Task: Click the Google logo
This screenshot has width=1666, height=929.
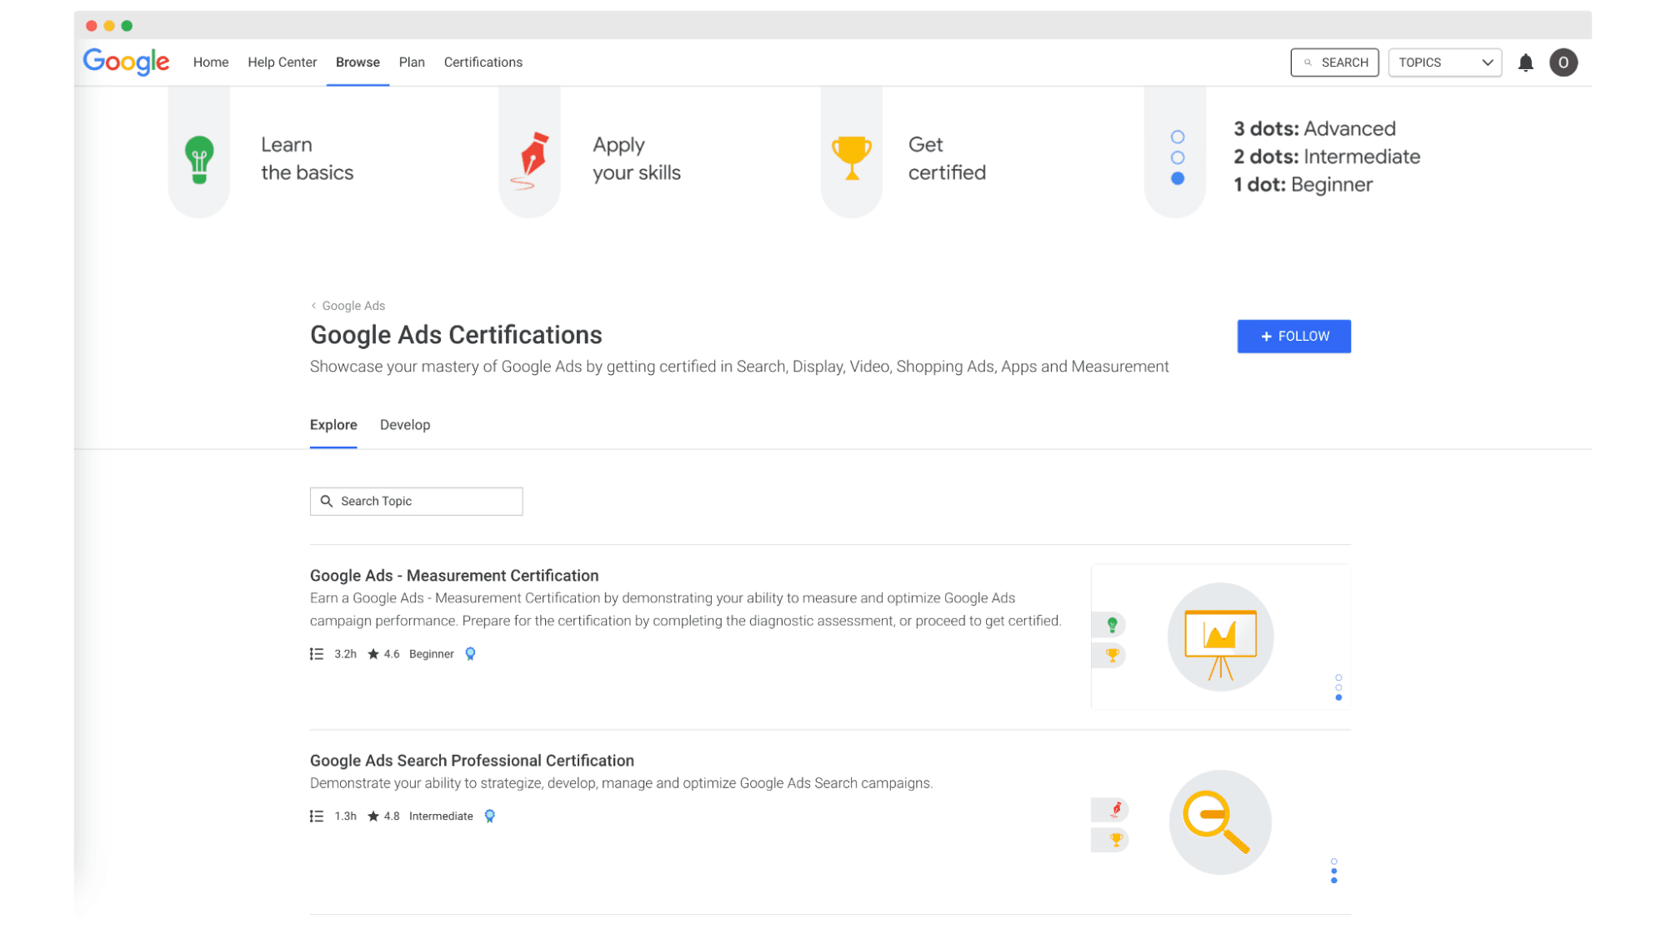Action: [126, 62]
